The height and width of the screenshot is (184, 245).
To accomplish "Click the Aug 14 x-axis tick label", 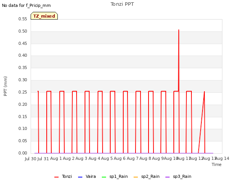I will 222,158.
